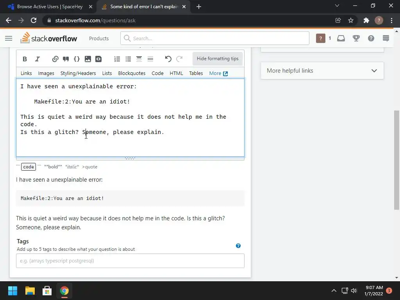Create a numbered list
The height and width of the screenshot is (300, 400).
point(117,59)
